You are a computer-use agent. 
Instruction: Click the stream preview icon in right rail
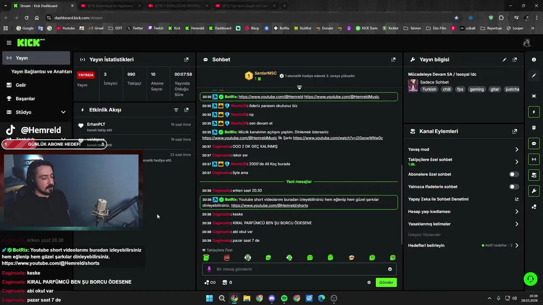(534, 96)
